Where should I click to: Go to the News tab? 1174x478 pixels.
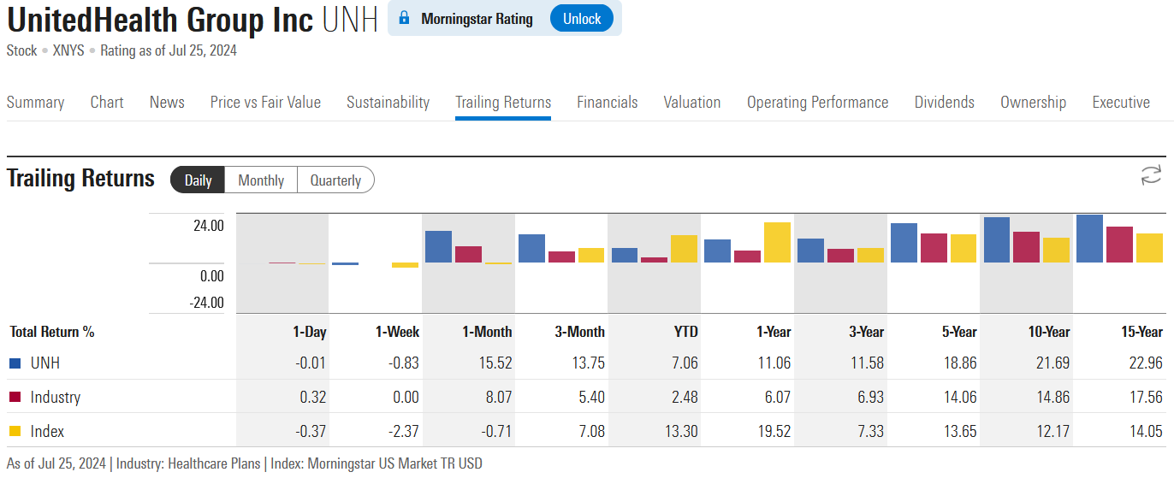pyautogui.click(x=167, y=102)
